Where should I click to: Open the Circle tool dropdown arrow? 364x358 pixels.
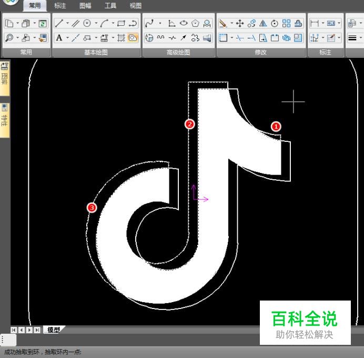96,23
